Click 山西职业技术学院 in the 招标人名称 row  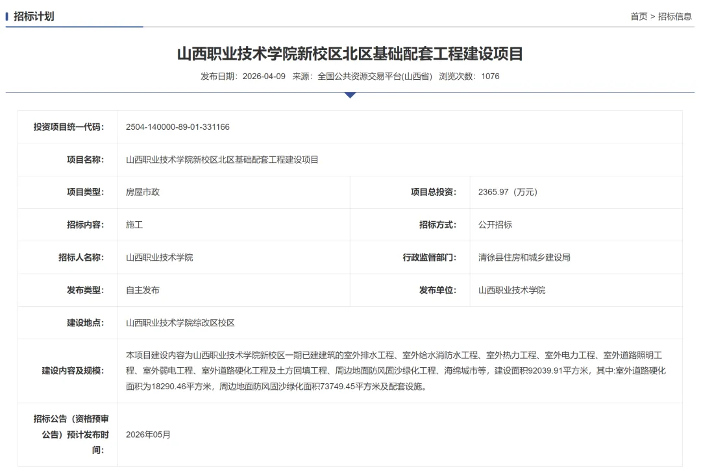[159, 257]
